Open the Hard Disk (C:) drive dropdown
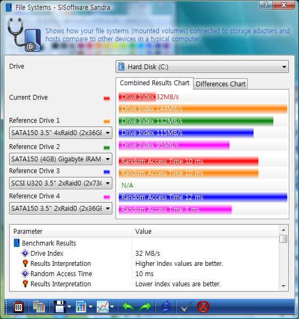The image size is (299, 319). [x=202, y=66]
